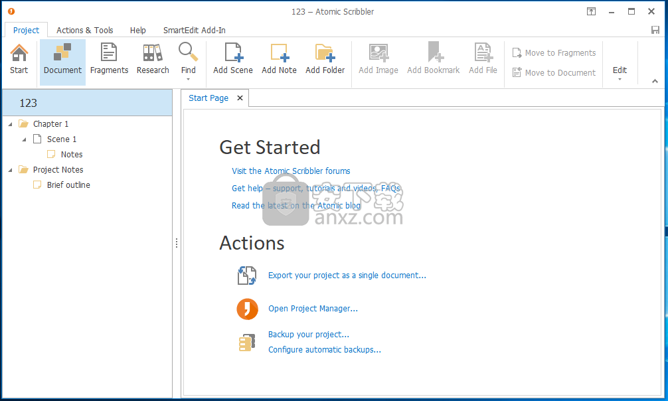Click the panel splitter handle dots

click(177, 244)
